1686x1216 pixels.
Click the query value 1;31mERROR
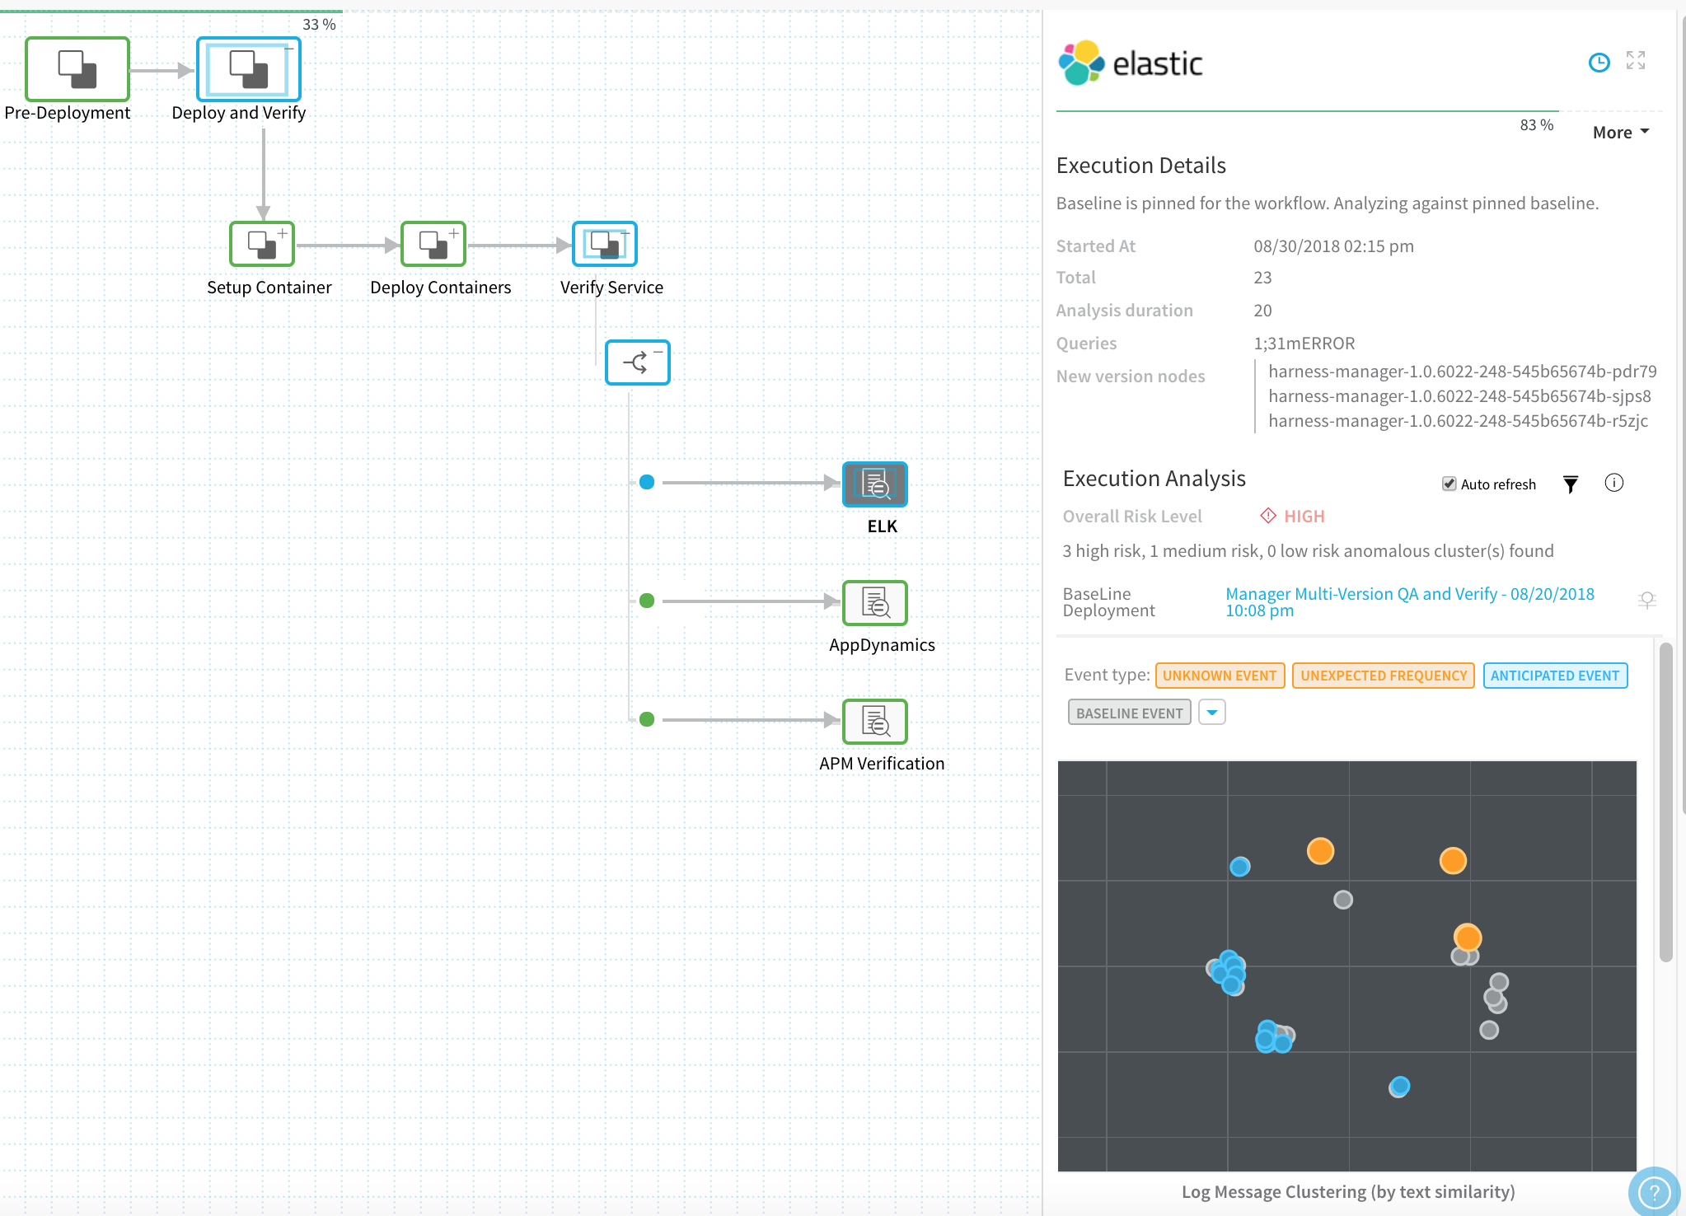coord(1304,344)
